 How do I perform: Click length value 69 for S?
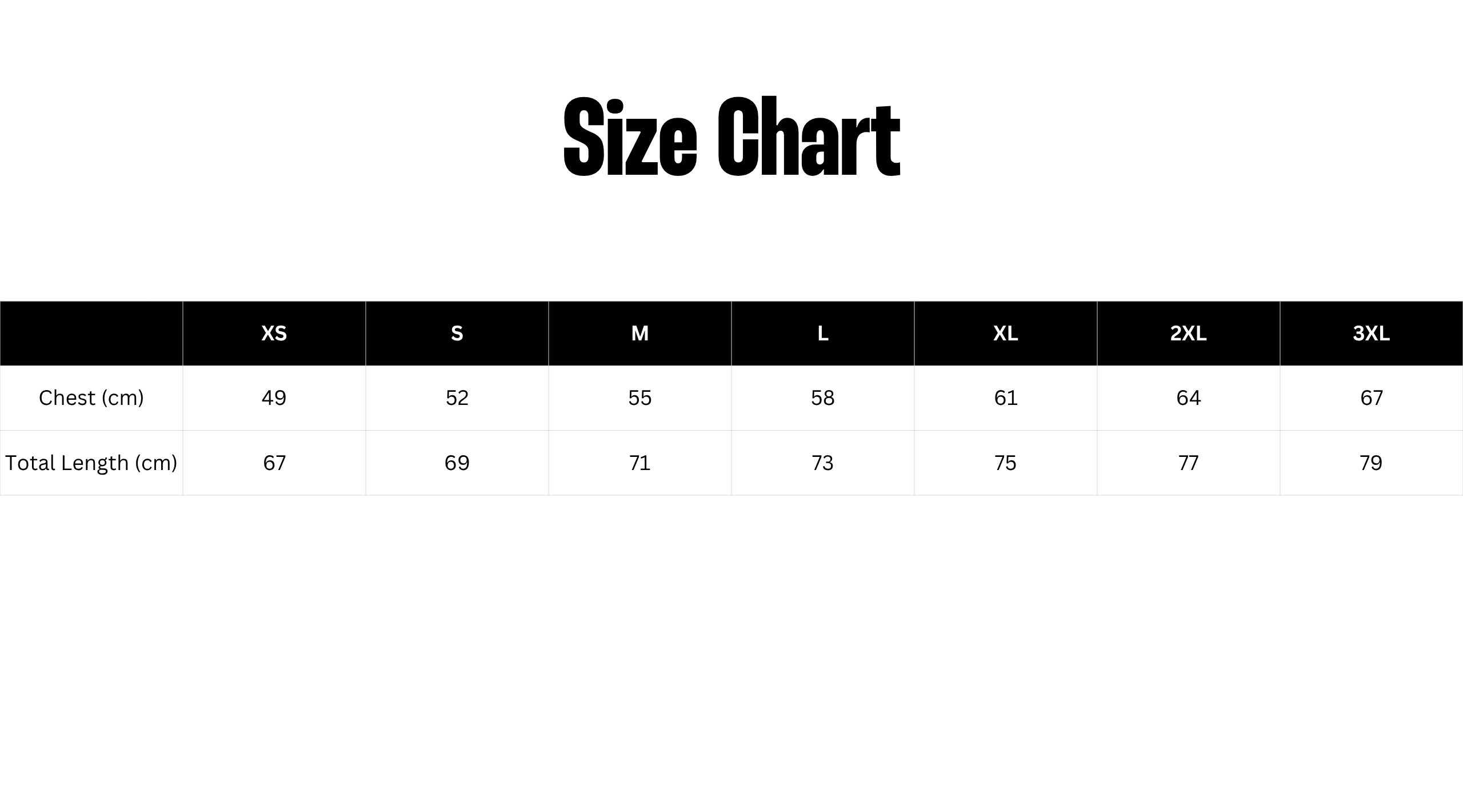457,463
